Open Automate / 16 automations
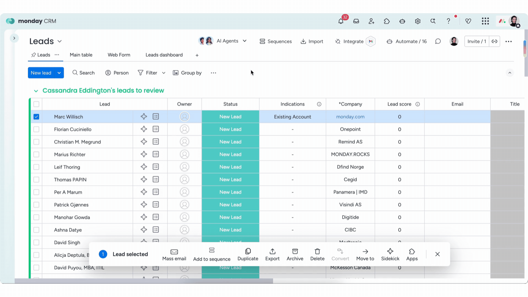The image size is (528, 297). tap(407, 42)
